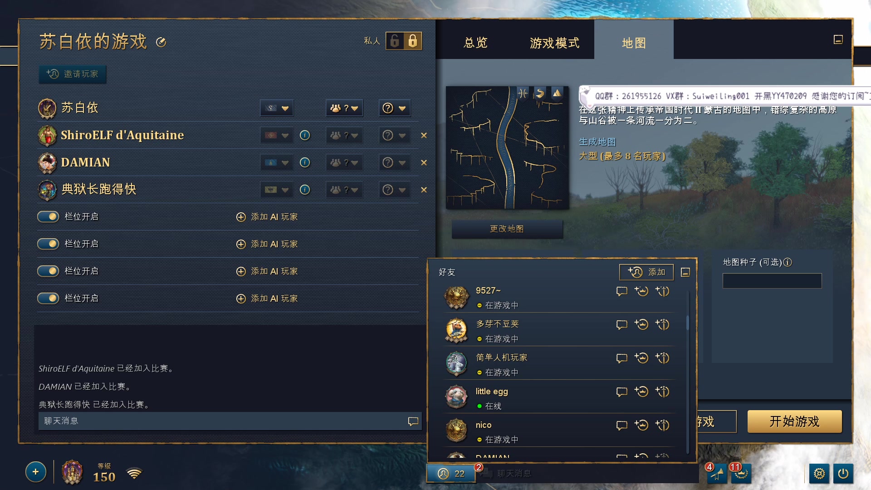Click the edit pencil next to 苏白依的游戏 title

tap(161, 42)
